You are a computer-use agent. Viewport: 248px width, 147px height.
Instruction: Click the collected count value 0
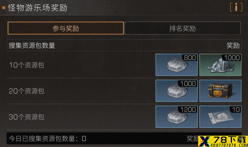tap(84, 139)
